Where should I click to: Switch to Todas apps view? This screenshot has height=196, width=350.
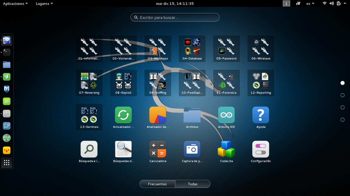coord(192,184)
